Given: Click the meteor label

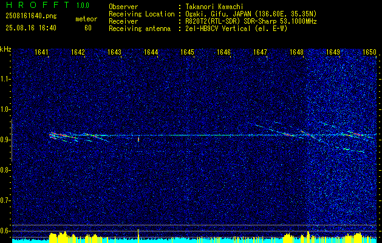Looking at the screenshot, I should (x=86, y=19).
